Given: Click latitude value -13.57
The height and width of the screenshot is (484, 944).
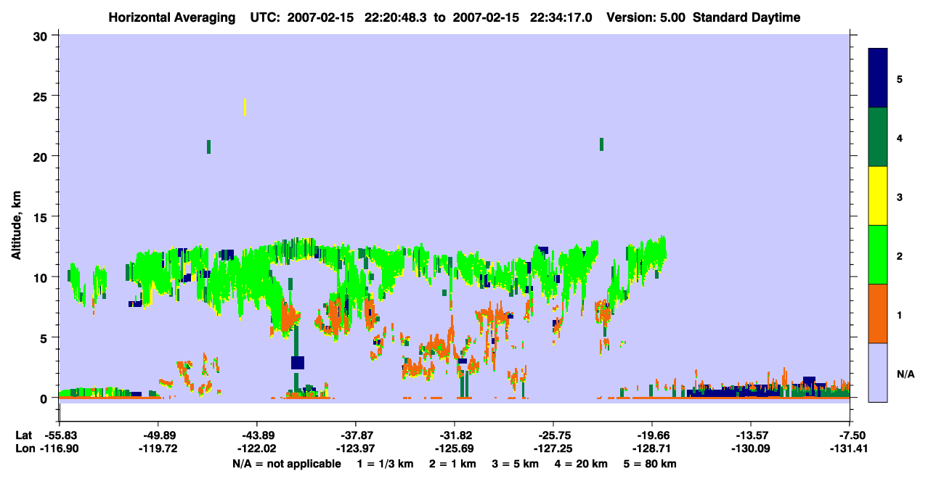Looking at the screenshot, I should [750, 435].
